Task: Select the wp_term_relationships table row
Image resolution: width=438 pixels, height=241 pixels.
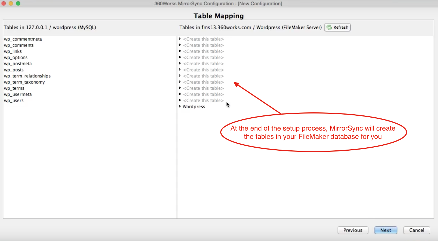Action: pos(90,76)
